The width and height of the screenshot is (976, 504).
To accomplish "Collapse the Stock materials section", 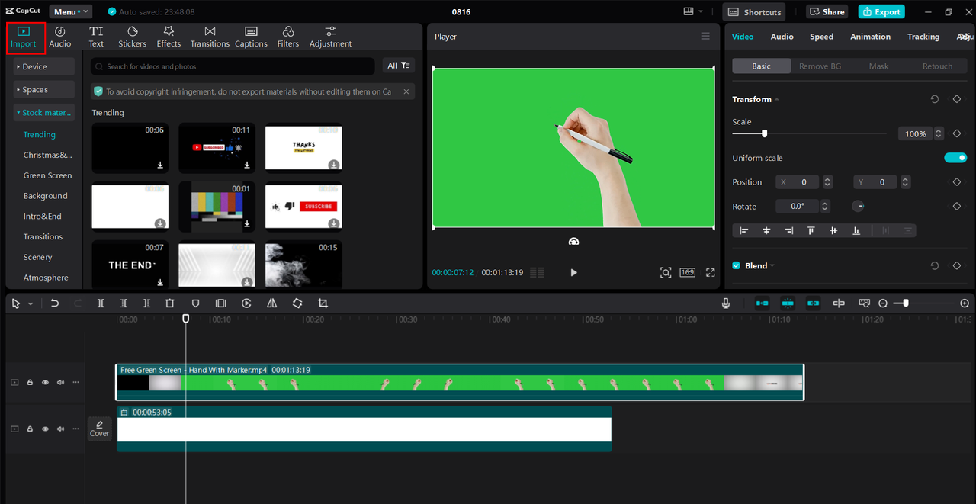I will [x=43, y=112].
